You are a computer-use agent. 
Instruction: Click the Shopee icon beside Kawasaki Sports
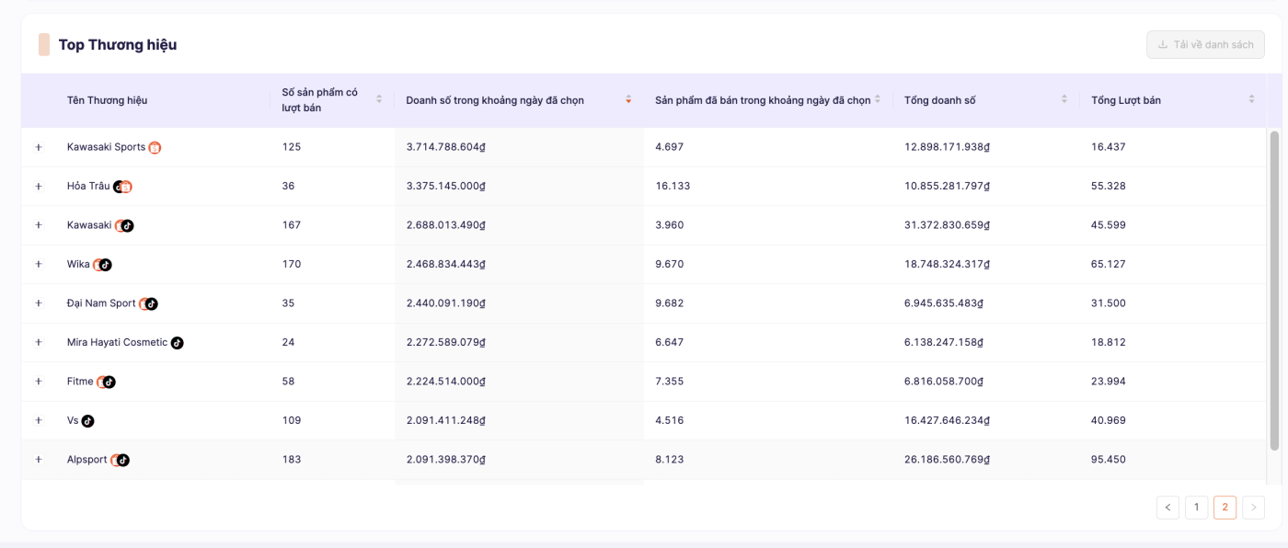tap(155, 148)
